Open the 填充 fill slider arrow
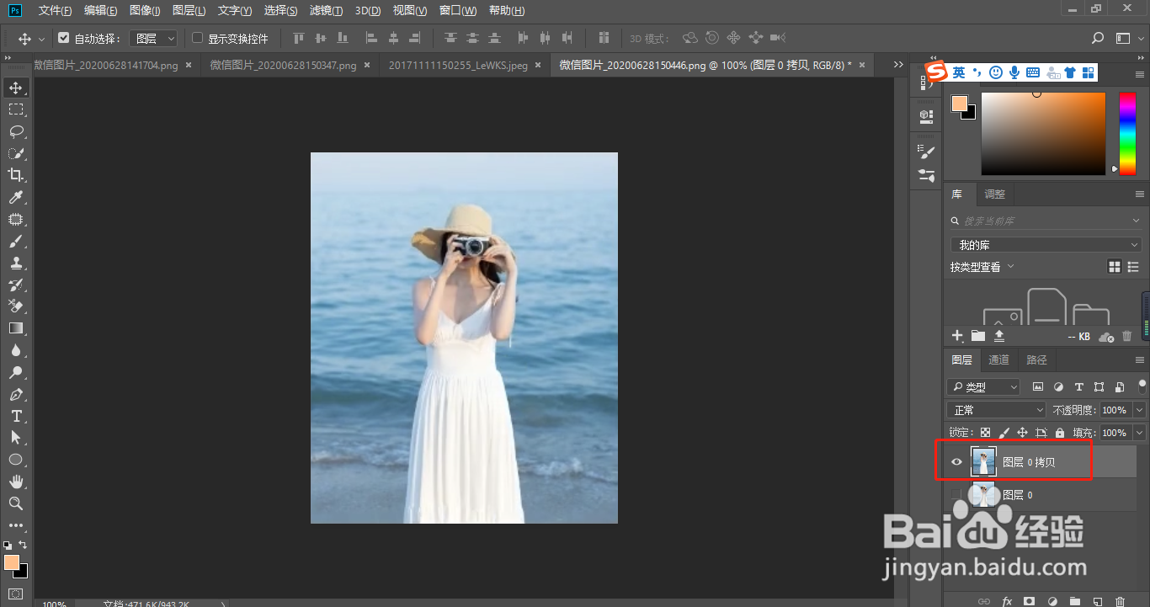1150x607 pixels. pyautogui.click(x=1140, y=433)
